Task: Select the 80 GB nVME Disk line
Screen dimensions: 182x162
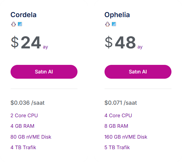Action: 31,137
